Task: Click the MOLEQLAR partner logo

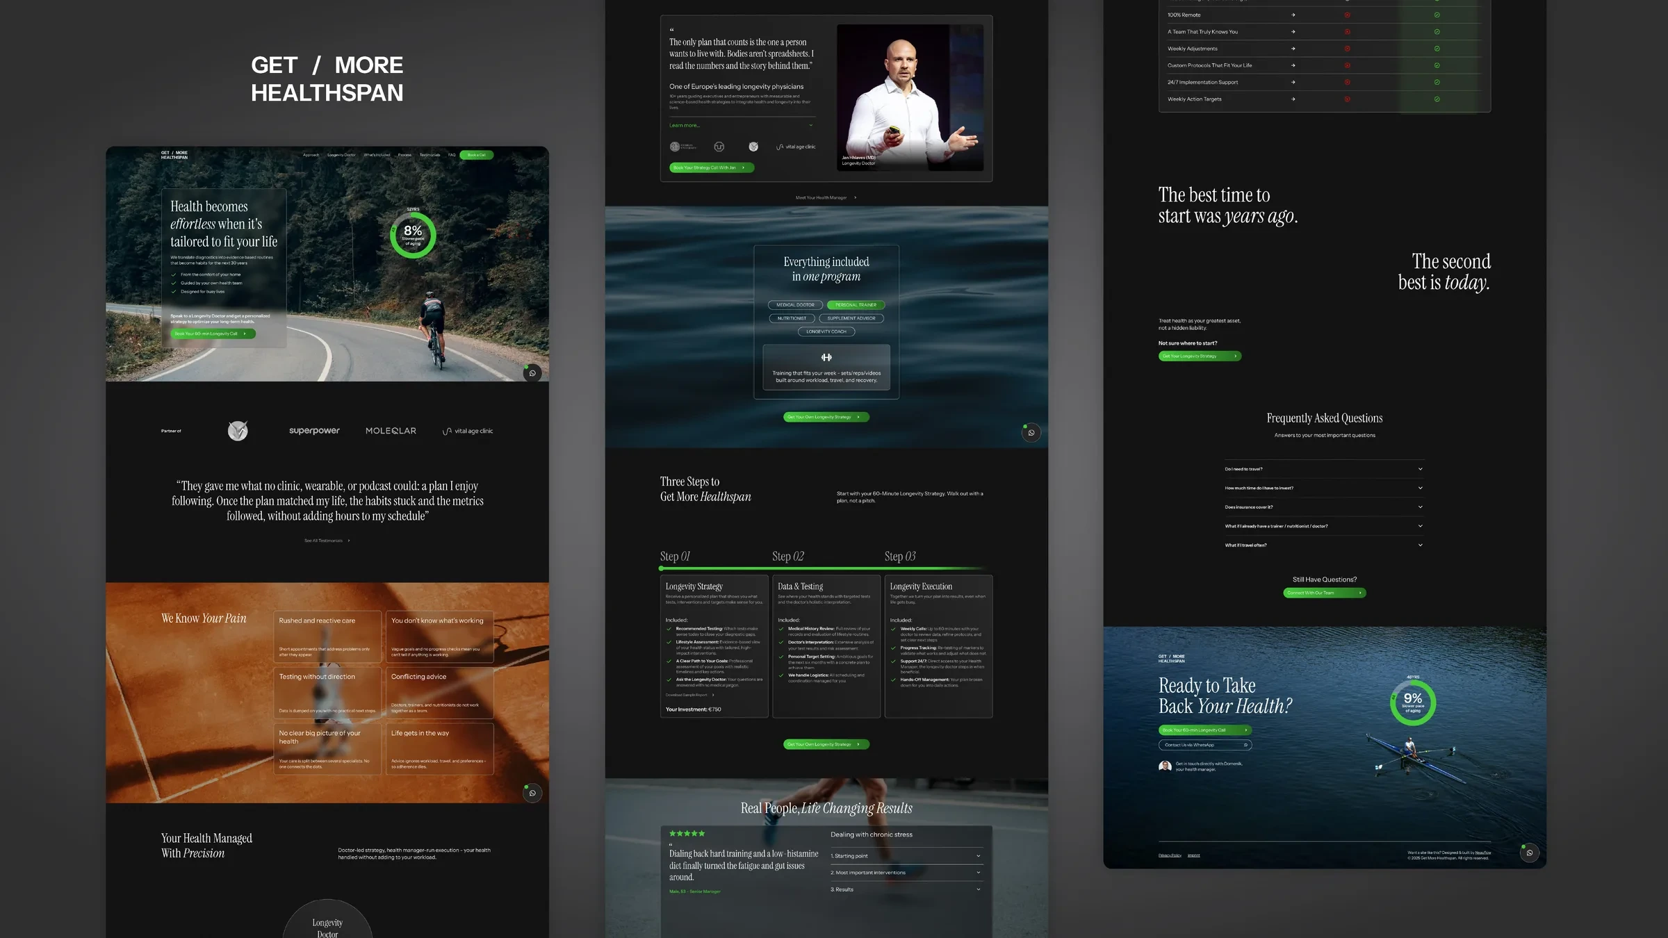Action: (x=391, y=431)
